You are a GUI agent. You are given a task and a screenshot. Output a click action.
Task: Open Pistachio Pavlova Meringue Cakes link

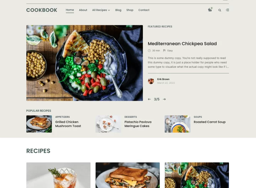pos(138,124)
